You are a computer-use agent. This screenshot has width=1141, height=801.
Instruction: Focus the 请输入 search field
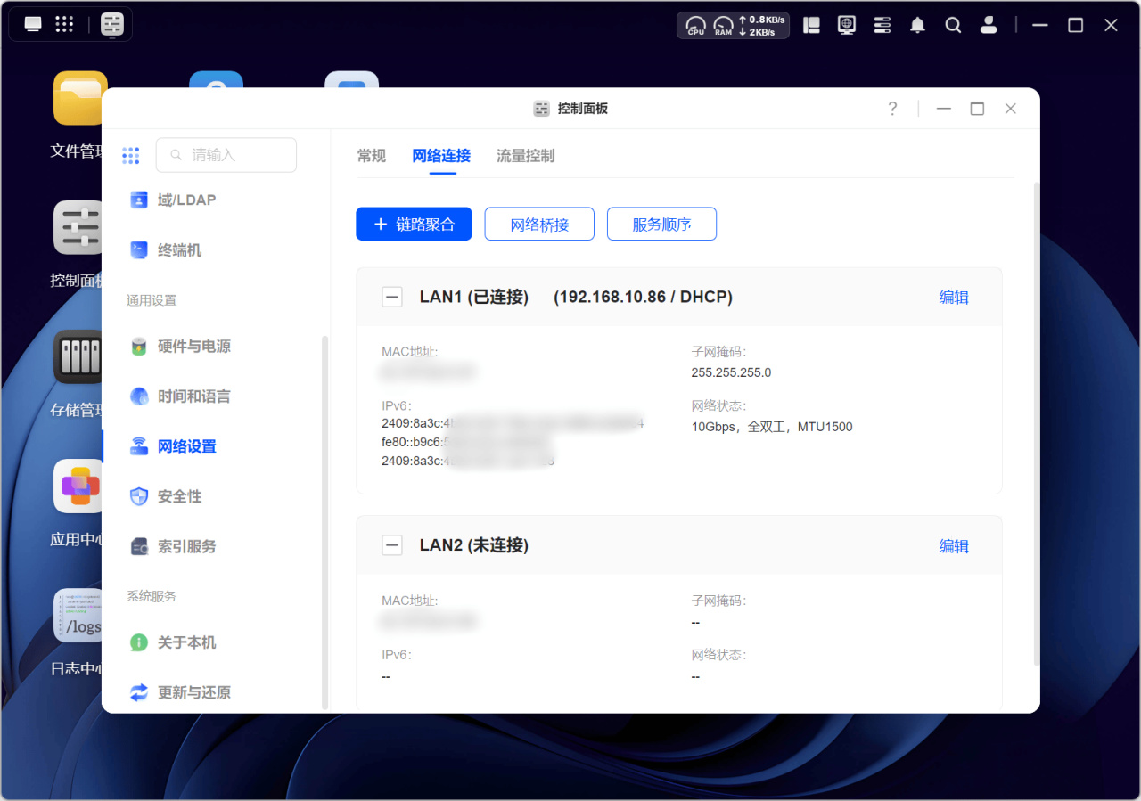tap(226, 155)
